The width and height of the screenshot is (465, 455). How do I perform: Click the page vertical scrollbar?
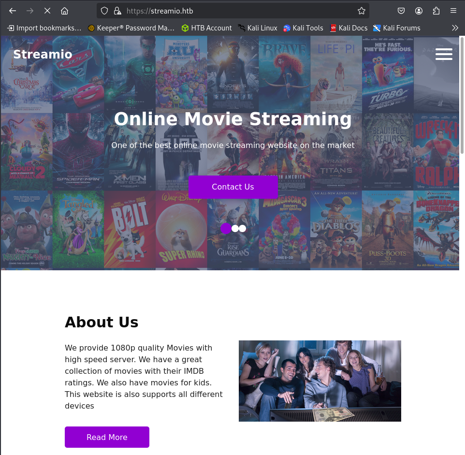pyautogui.click(x=462, y=97)
